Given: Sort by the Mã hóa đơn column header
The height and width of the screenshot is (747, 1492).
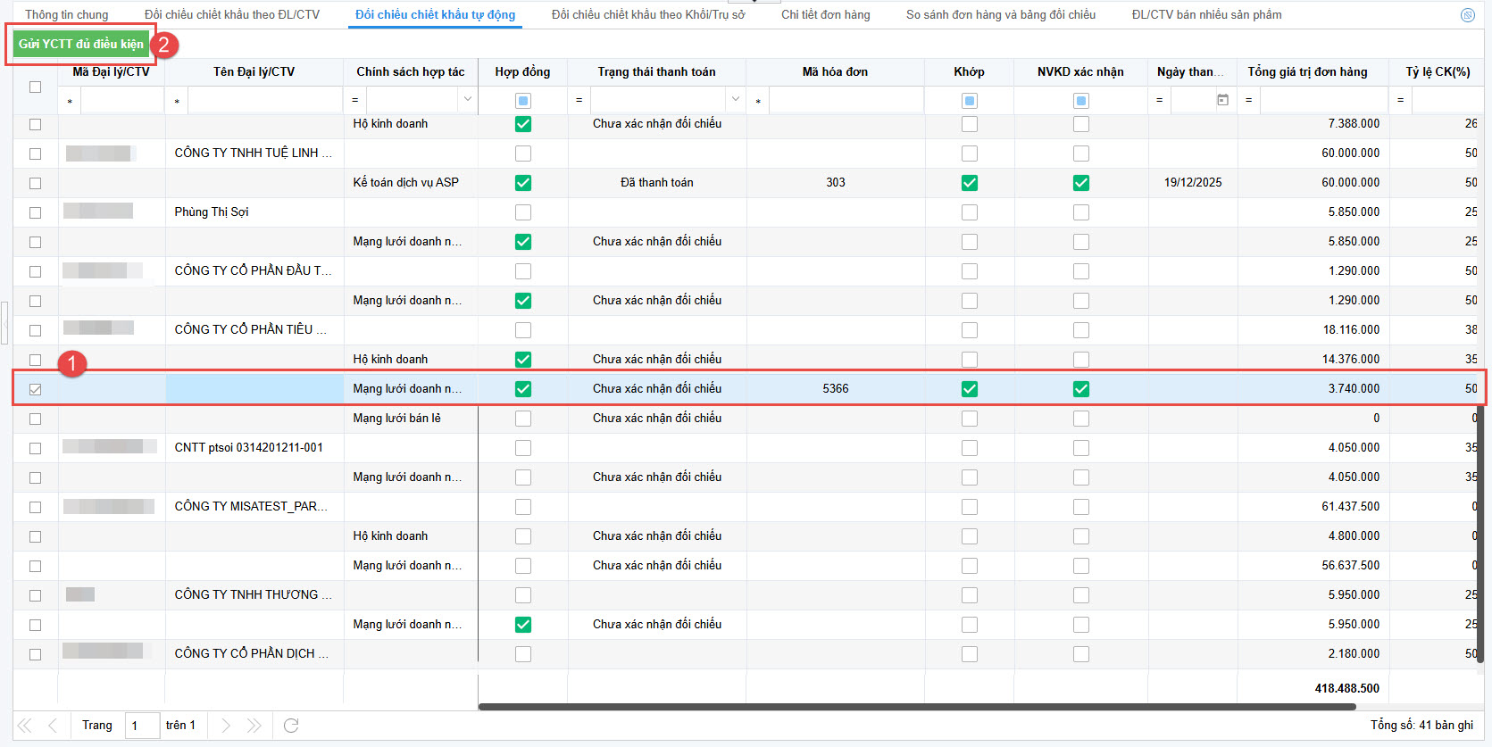Looking at the screenshot, I should (x=834, y=71).
